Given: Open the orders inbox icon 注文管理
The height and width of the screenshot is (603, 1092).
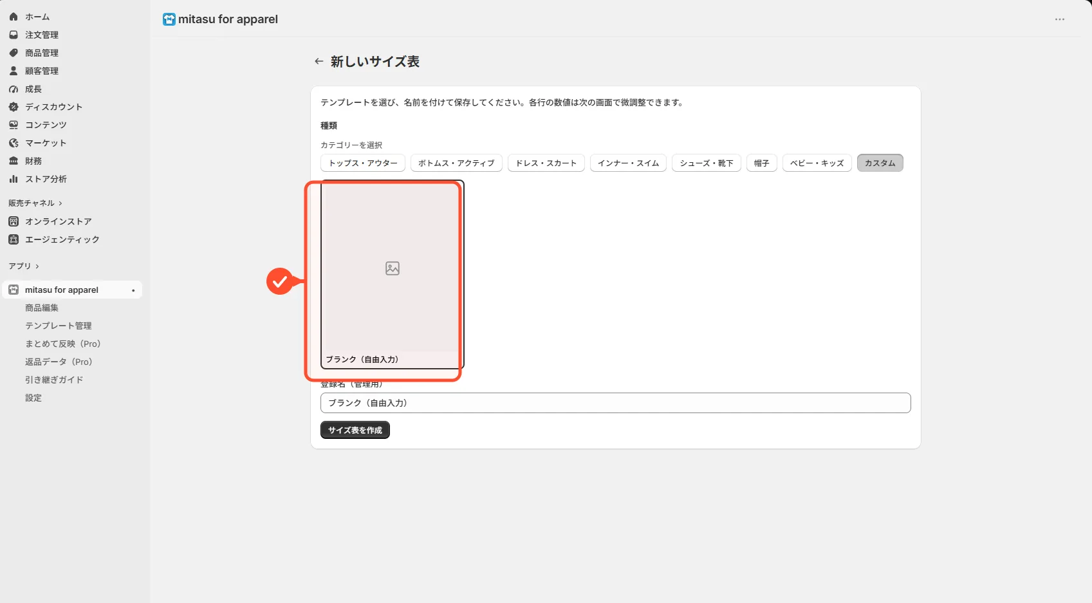Looking at the screenshot, I should pos(14,35).
